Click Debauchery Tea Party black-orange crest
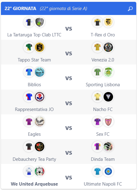This screenshot has width=139, height=192. [39, 146]
